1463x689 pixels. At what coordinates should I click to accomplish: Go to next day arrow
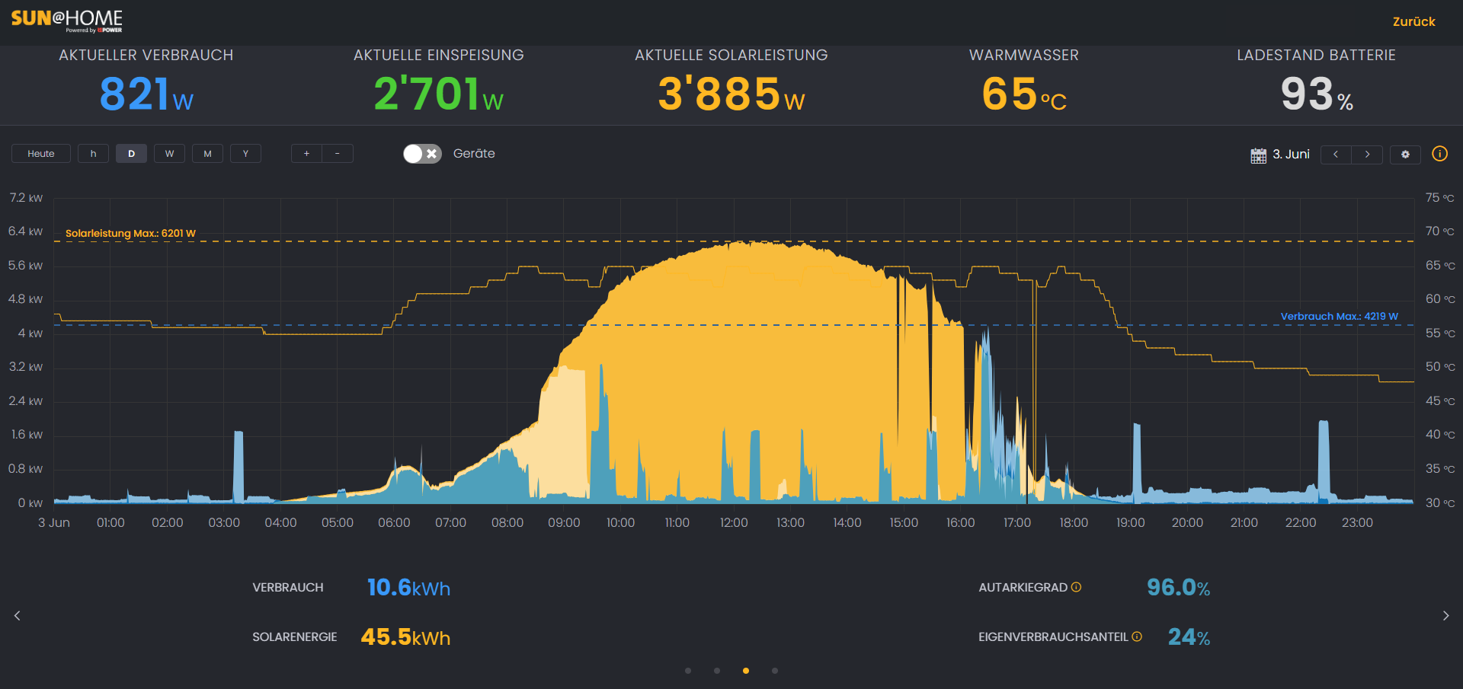1367,154
